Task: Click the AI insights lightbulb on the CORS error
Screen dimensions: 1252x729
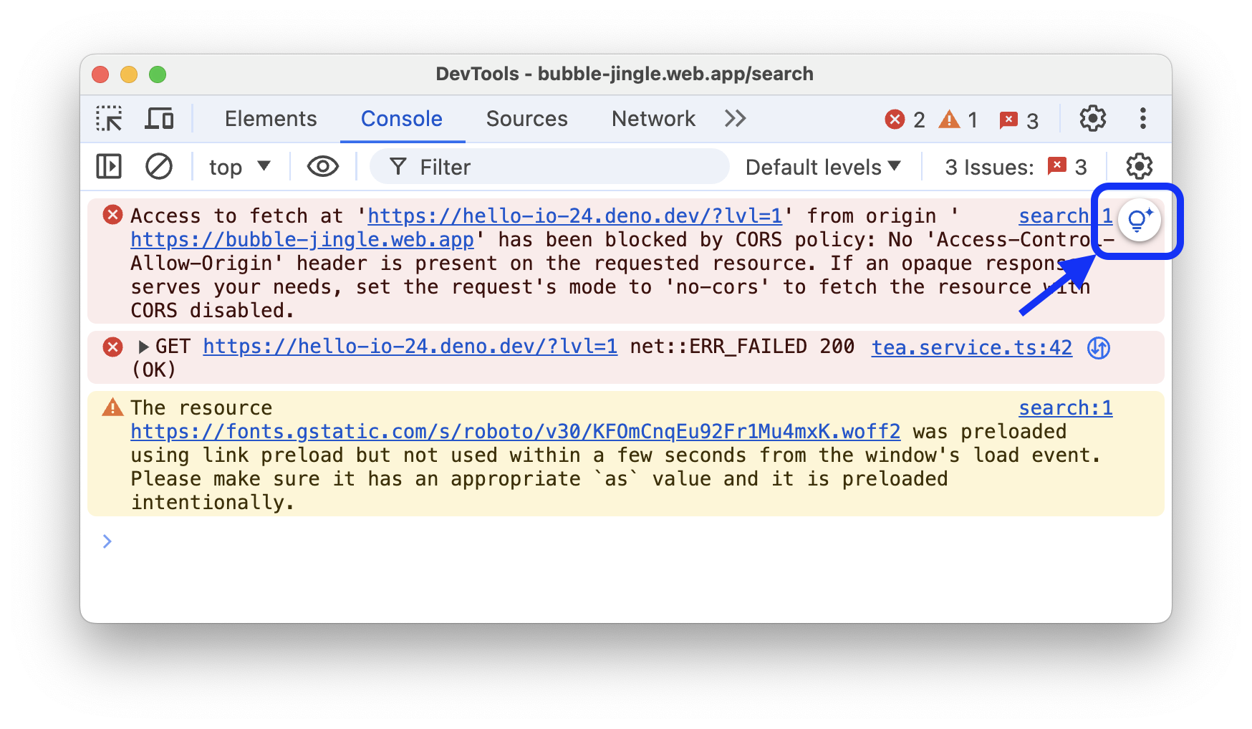Action: click(x=1138, y=221)
